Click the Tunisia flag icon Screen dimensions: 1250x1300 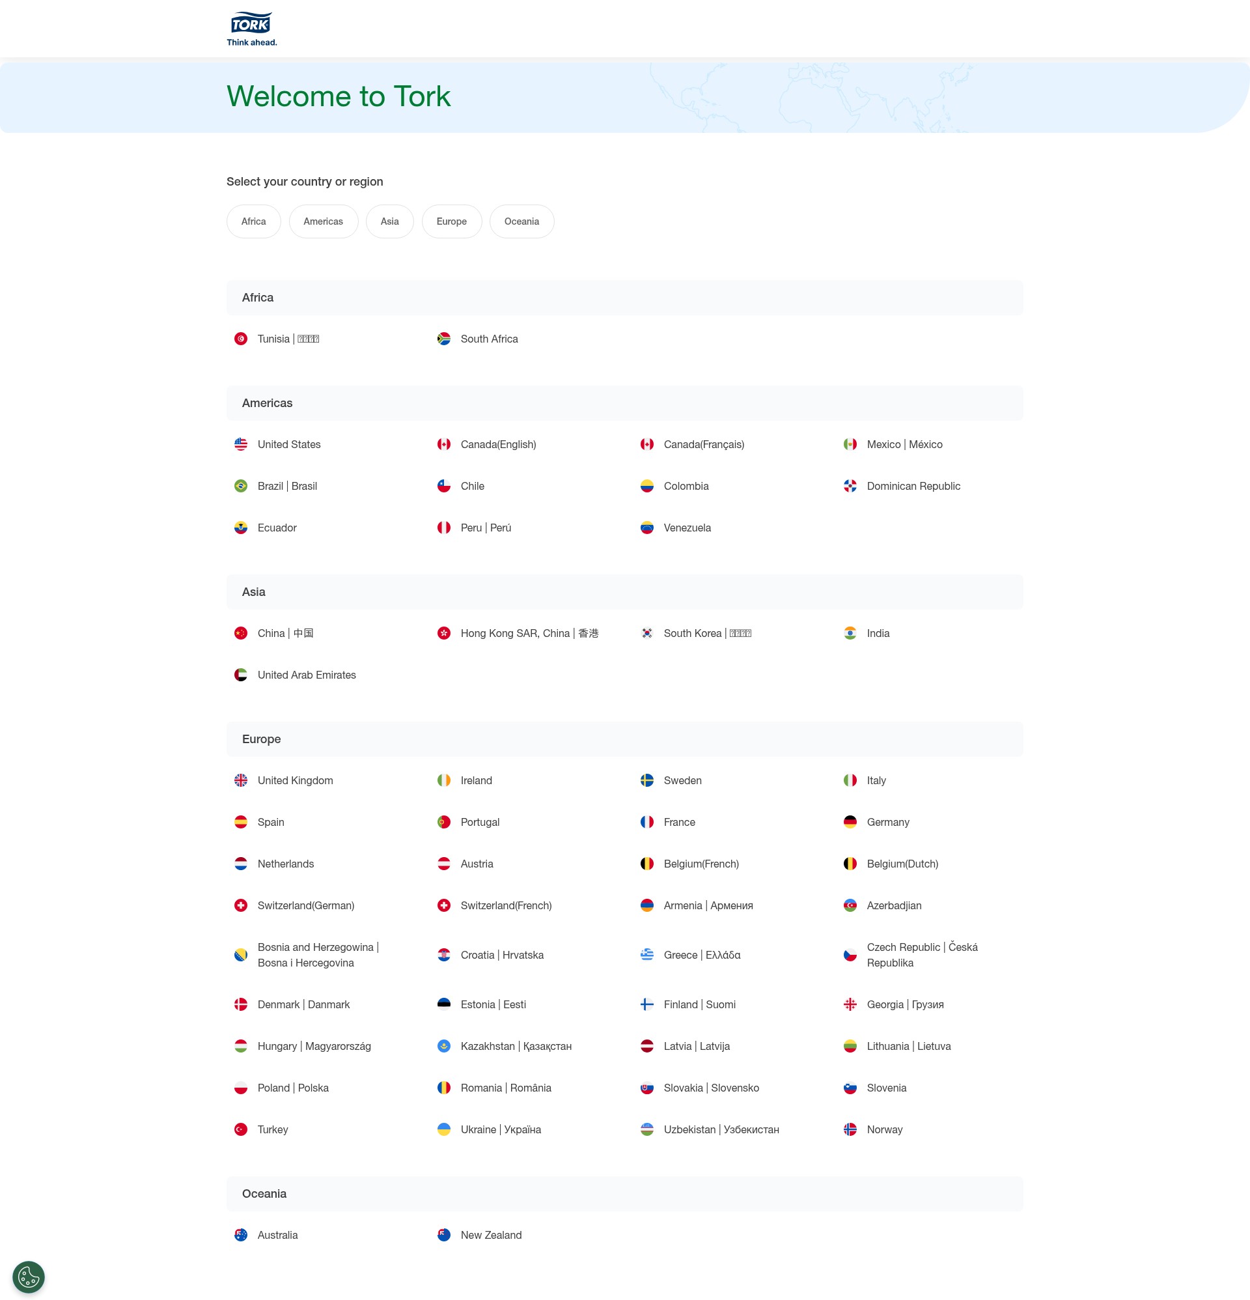(241, 339)
